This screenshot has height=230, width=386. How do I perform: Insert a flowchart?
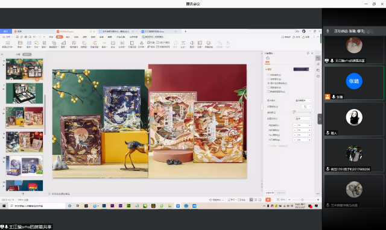tap(84, 44)
